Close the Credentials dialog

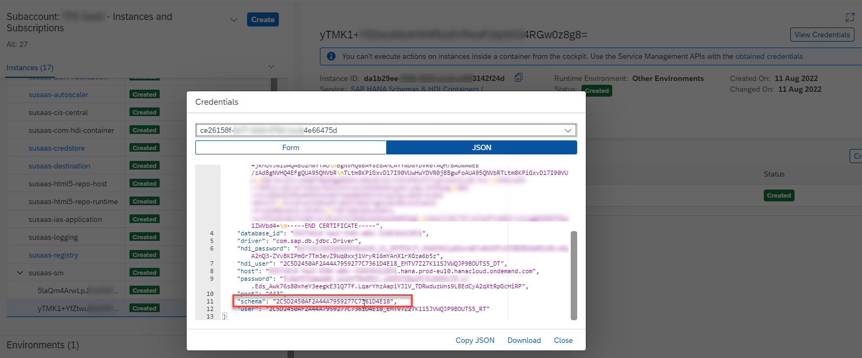click(x=563, y=340)
